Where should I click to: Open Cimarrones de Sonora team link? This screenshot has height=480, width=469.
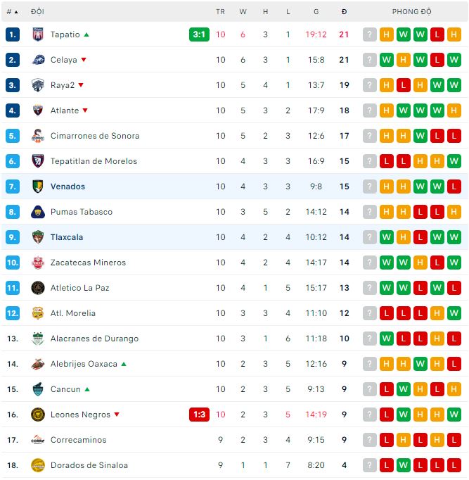[95, 136]
